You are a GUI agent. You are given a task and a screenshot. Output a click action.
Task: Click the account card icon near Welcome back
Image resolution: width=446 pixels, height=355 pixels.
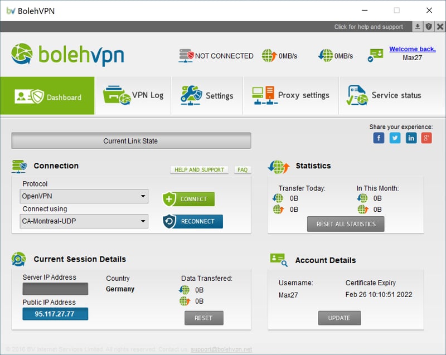(375, 55)
